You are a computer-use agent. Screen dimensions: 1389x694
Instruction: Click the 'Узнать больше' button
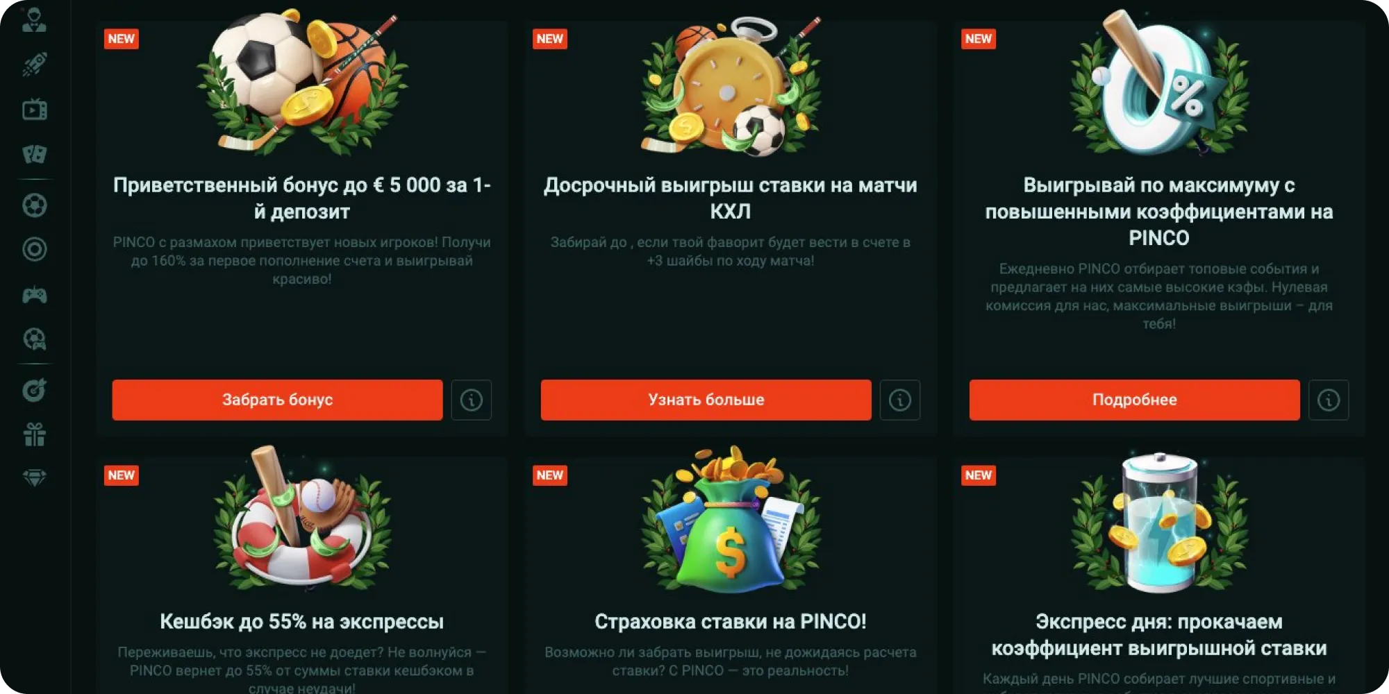(706, 400)
